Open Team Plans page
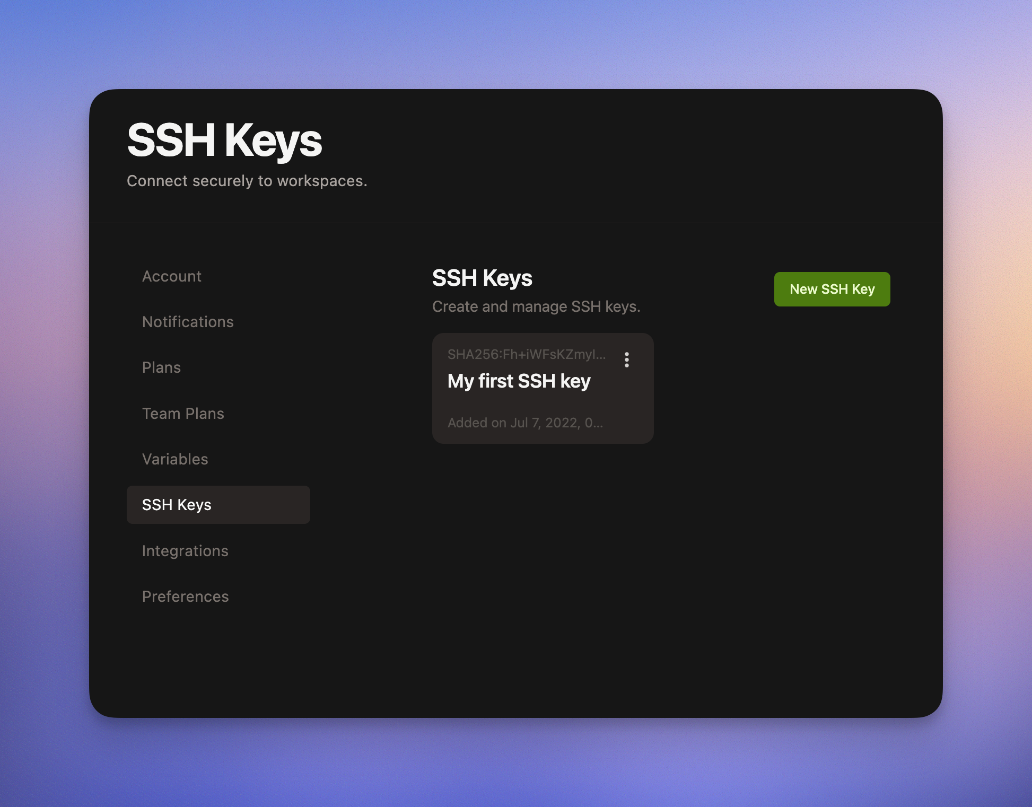1032x807 pixels. [183, 414]
